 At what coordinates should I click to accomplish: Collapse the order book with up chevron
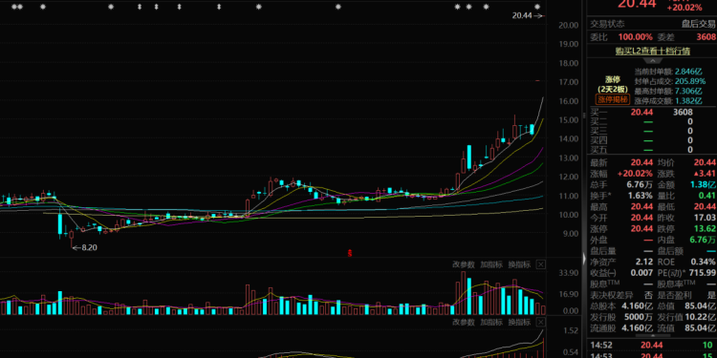[x=653, y=61]
